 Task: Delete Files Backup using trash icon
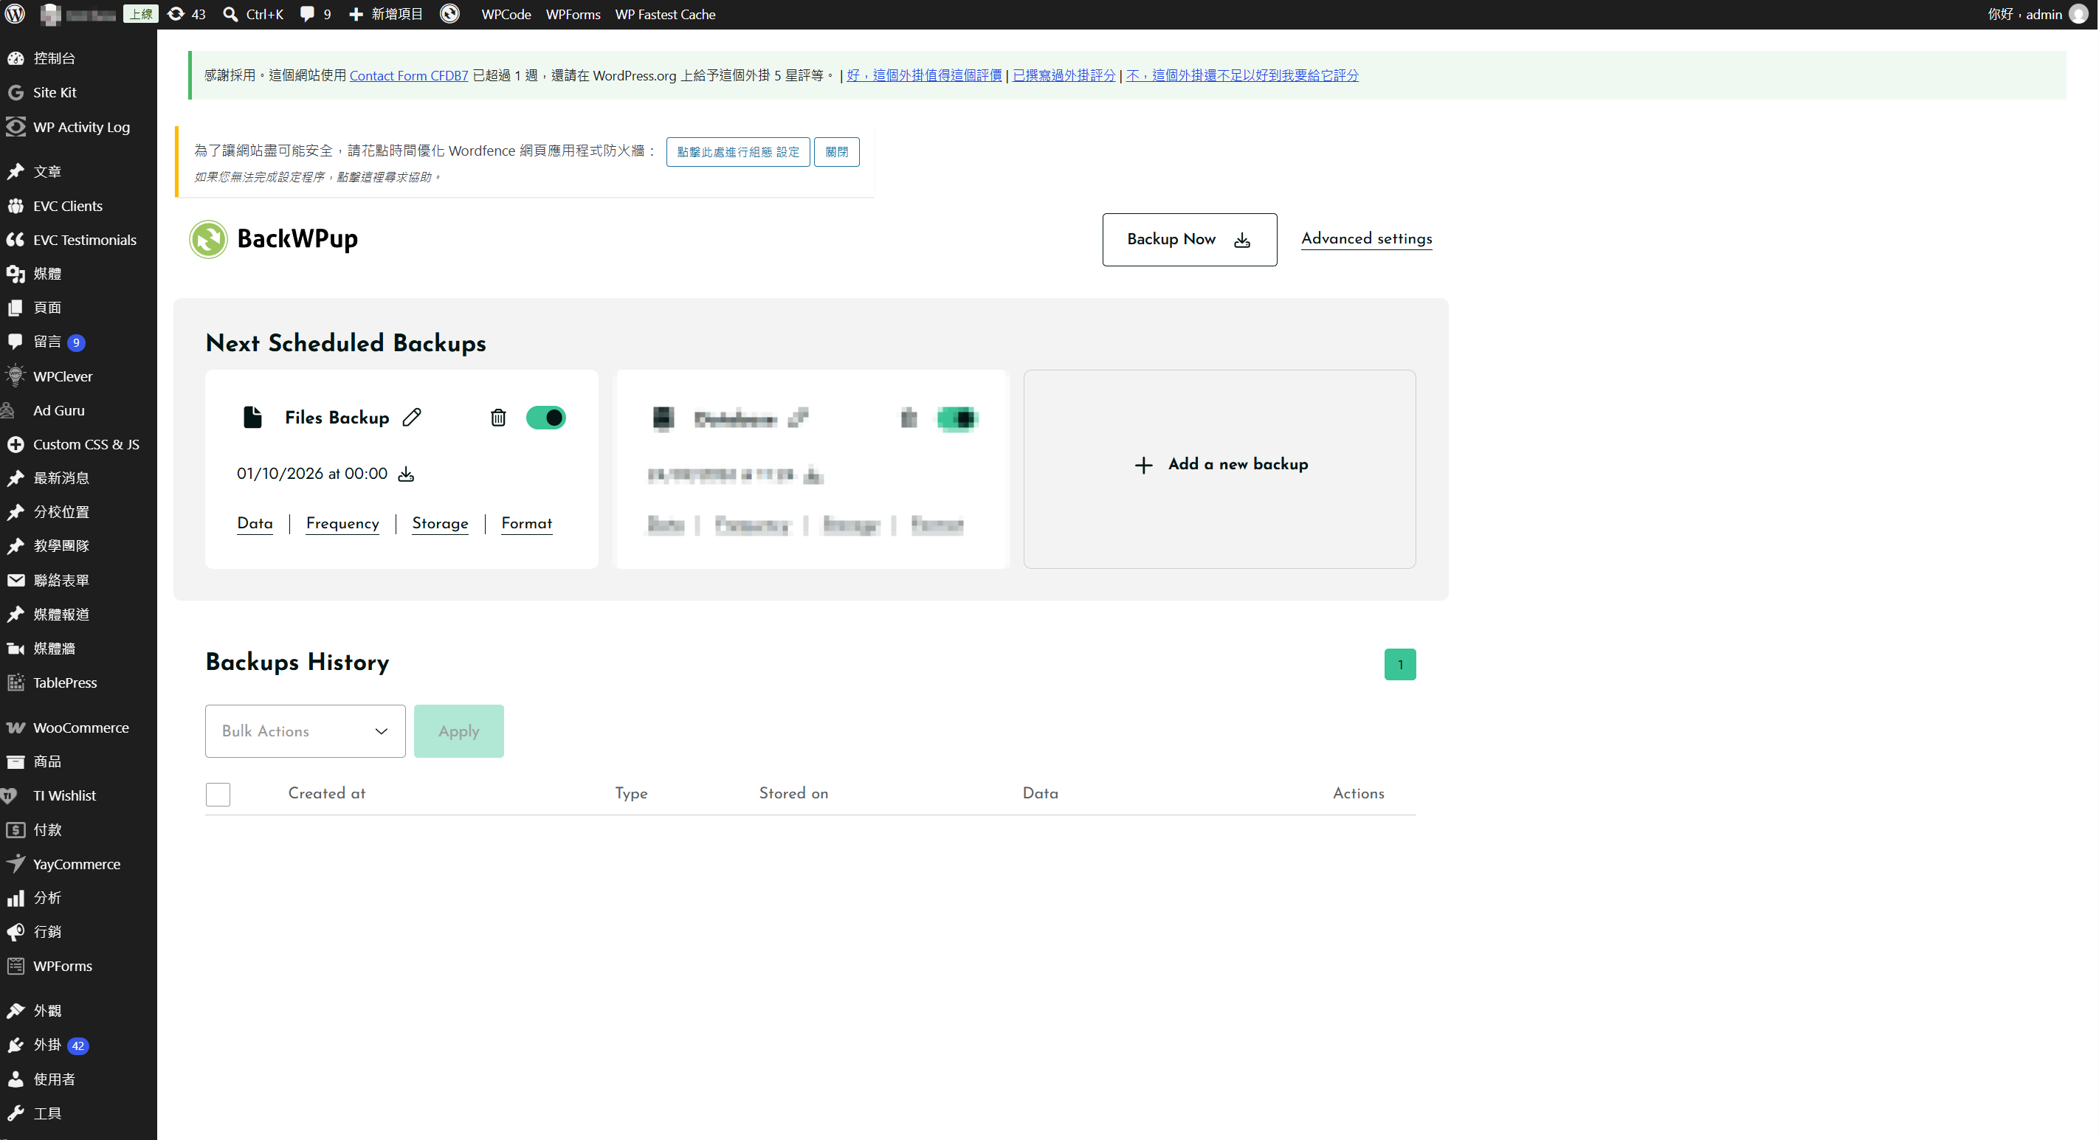coord(498,417)
